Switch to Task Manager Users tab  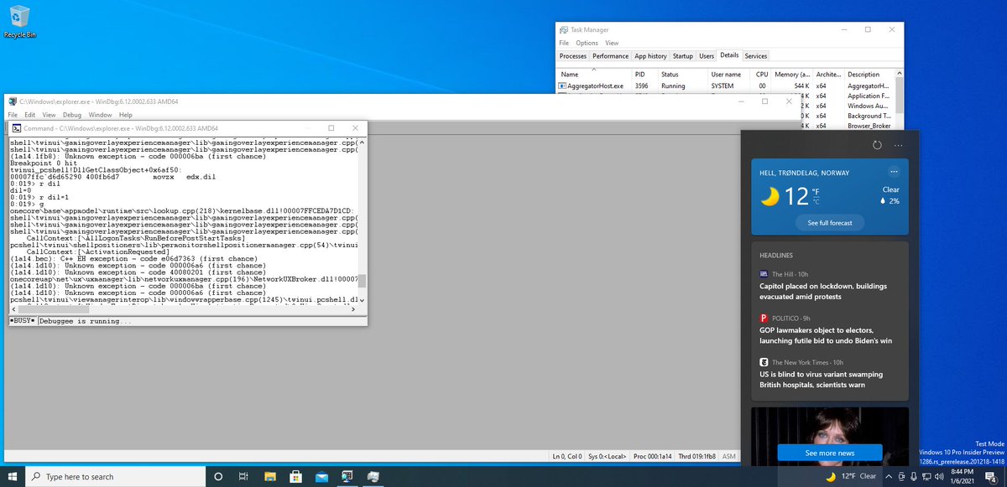707,56
